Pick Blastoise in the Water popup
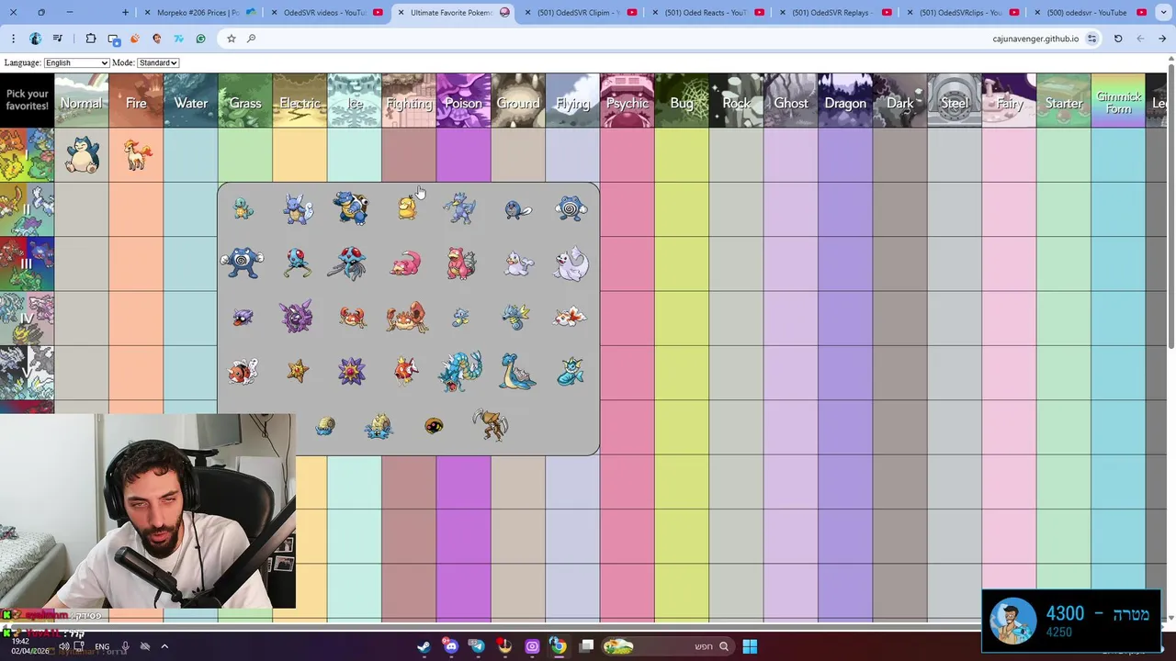Screen dimensions: 1176x661 coord(351,208)
